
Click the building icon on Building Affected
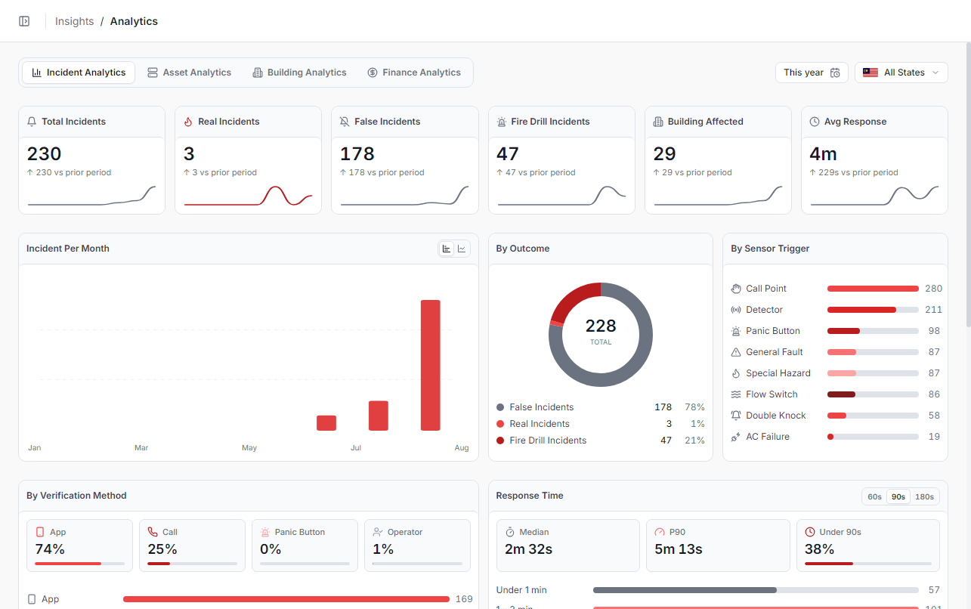pyautogui.click(x=658, y=122)
